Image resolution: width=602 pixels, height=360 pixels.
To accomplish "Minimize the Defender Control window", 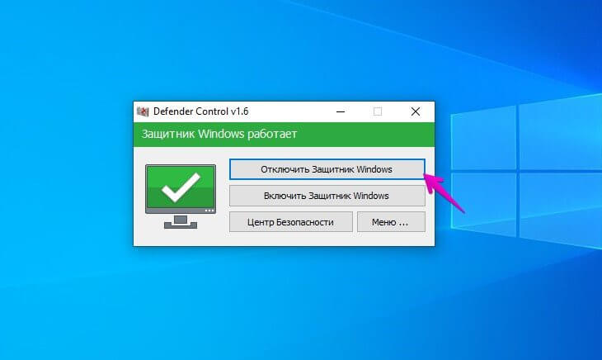I will pyautogui.click(x=340, y=111).
